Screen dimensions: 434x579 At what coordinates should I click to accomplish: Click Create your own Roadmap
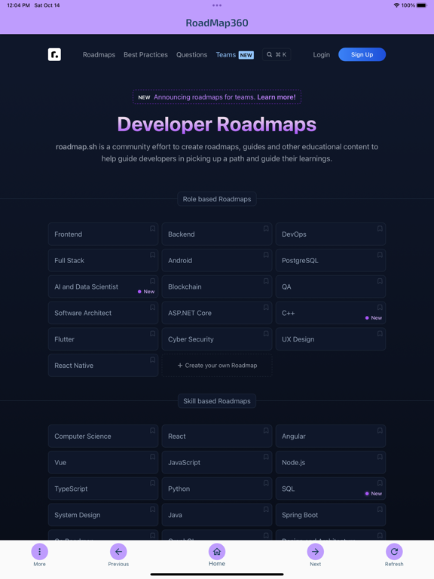click(x=217, y=365)
